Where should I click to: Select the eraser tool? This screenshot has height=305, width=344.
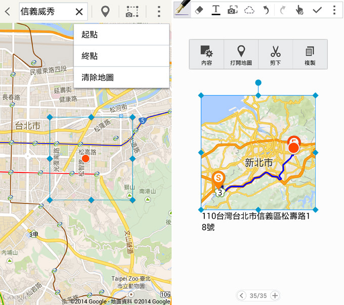[x=199, y=10]
